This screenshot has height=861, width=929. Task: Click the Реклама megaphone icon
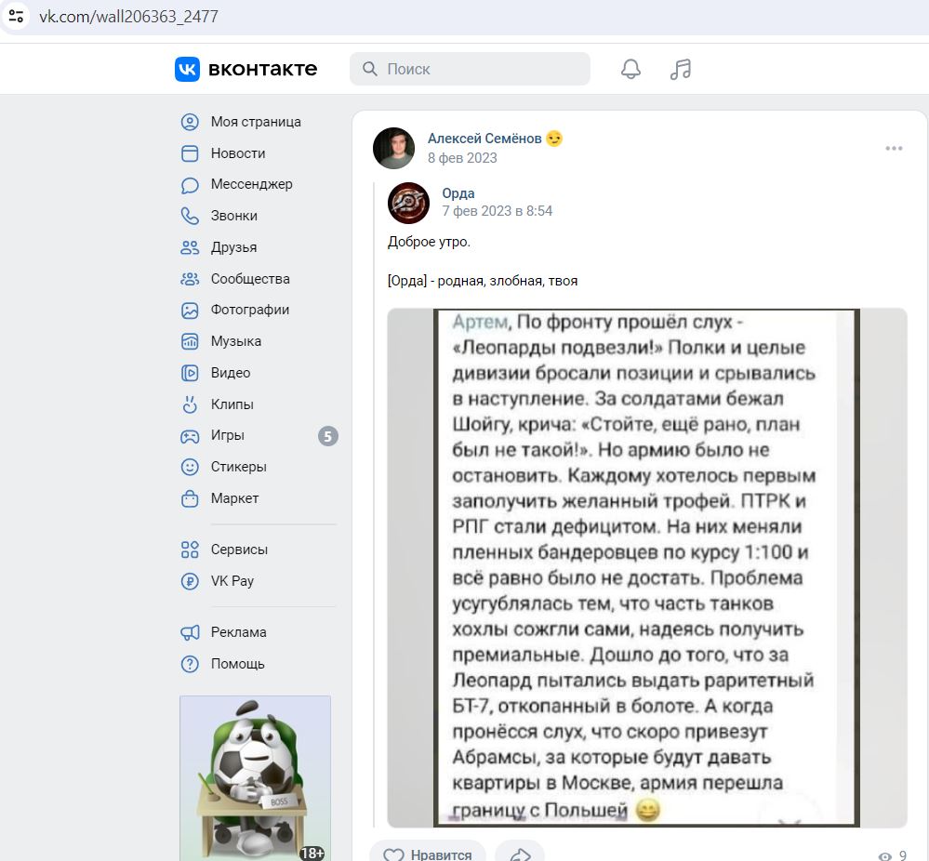190,632
